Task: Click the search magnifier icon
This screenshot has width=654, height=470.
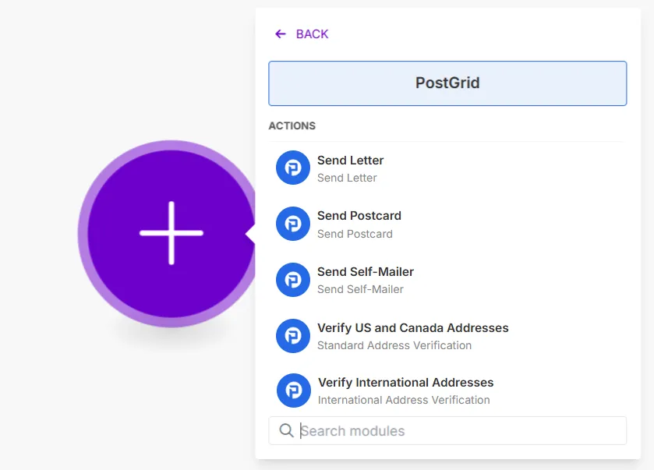Action: coord(286,430)
